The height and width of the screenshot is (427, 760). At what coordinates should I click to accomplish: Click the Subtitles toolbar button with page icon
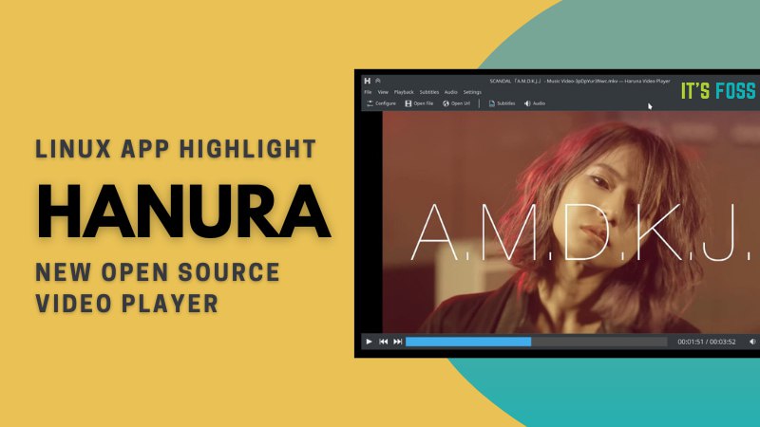502,103
